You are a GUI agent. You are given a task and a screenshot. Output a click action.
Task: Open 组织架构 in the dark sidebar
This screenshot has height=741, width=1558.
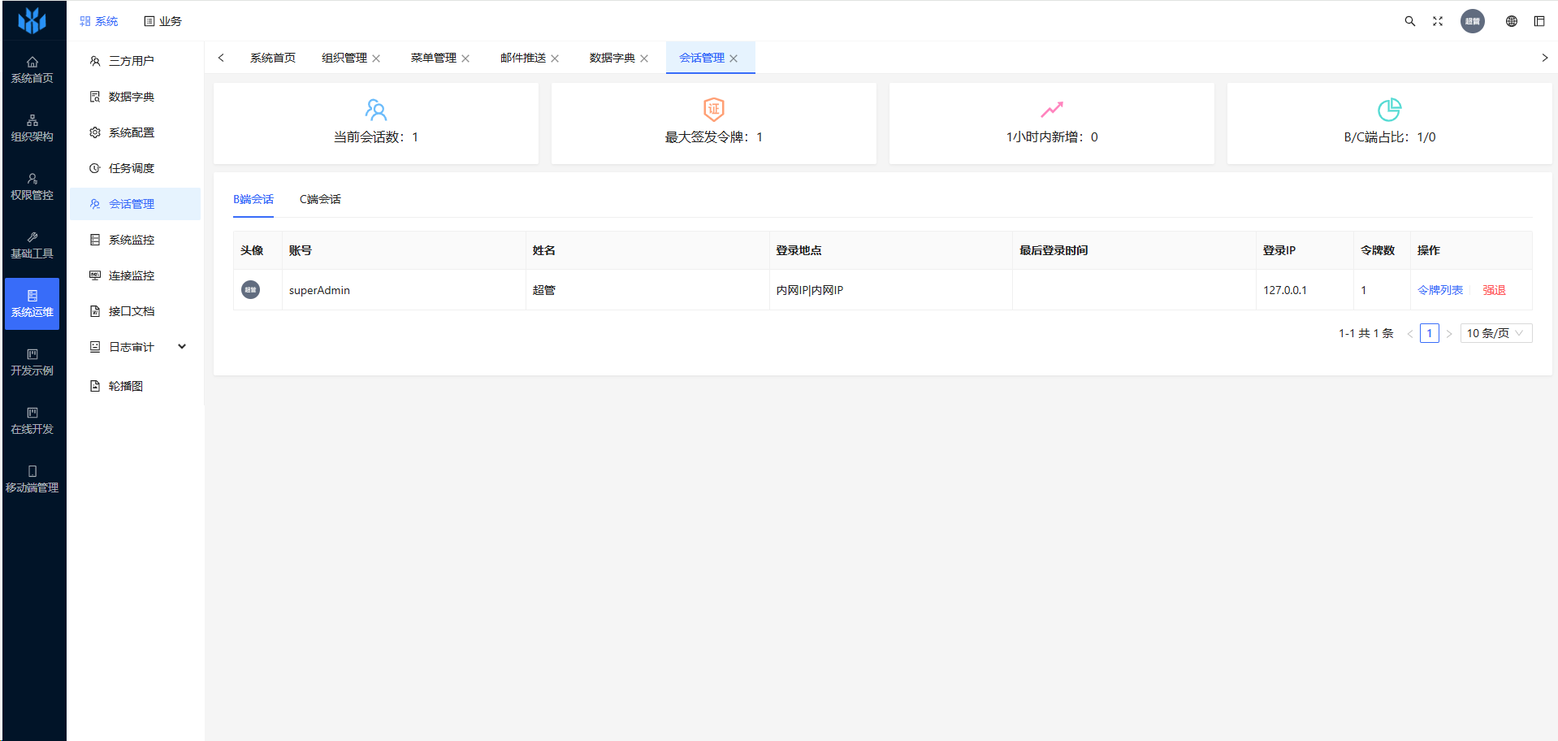coord(32,128)
